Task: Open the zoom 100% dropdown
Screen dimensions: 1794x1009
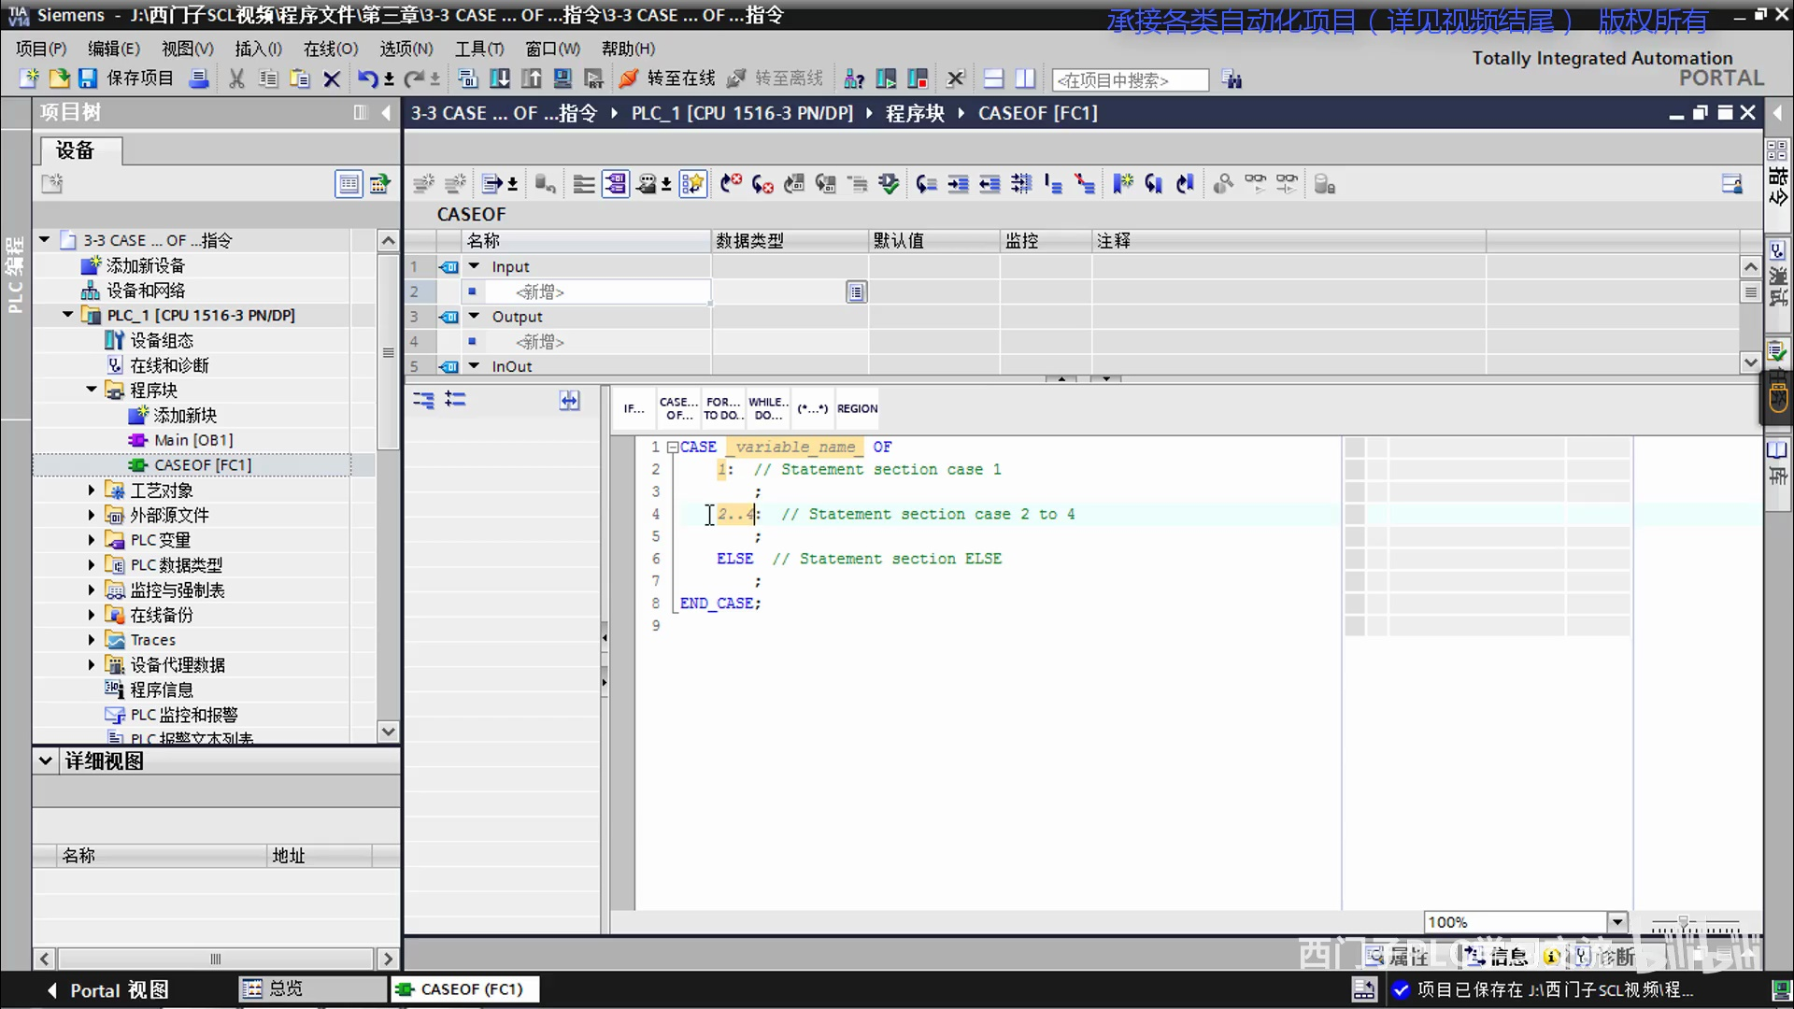Action: [x=1617, y=922]
